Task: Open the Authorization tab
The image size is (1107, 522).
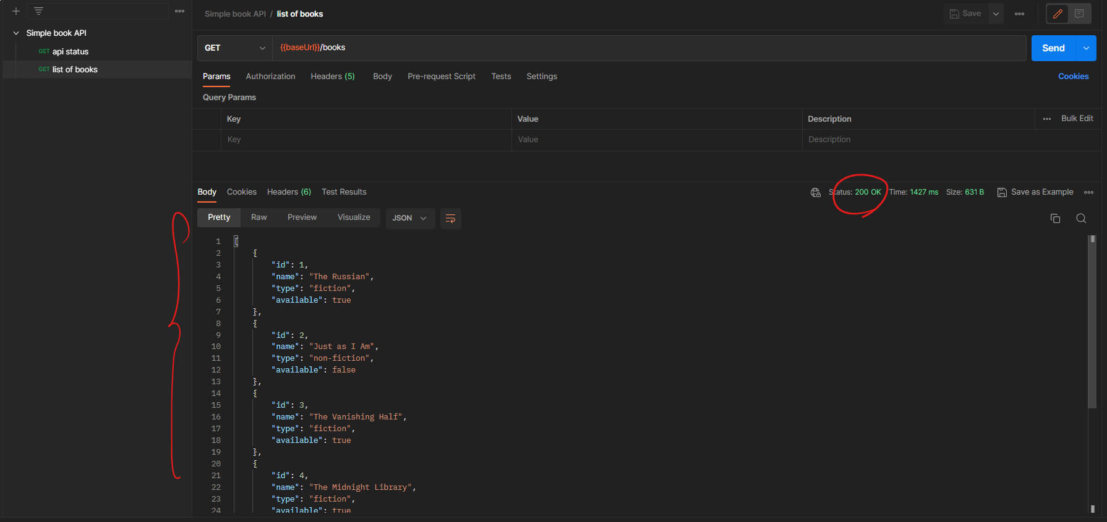Action: 270,77
